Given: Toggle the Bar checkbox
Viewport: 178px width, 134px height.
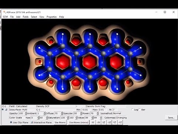Looking at the screenshot, I should pos(140,109).
